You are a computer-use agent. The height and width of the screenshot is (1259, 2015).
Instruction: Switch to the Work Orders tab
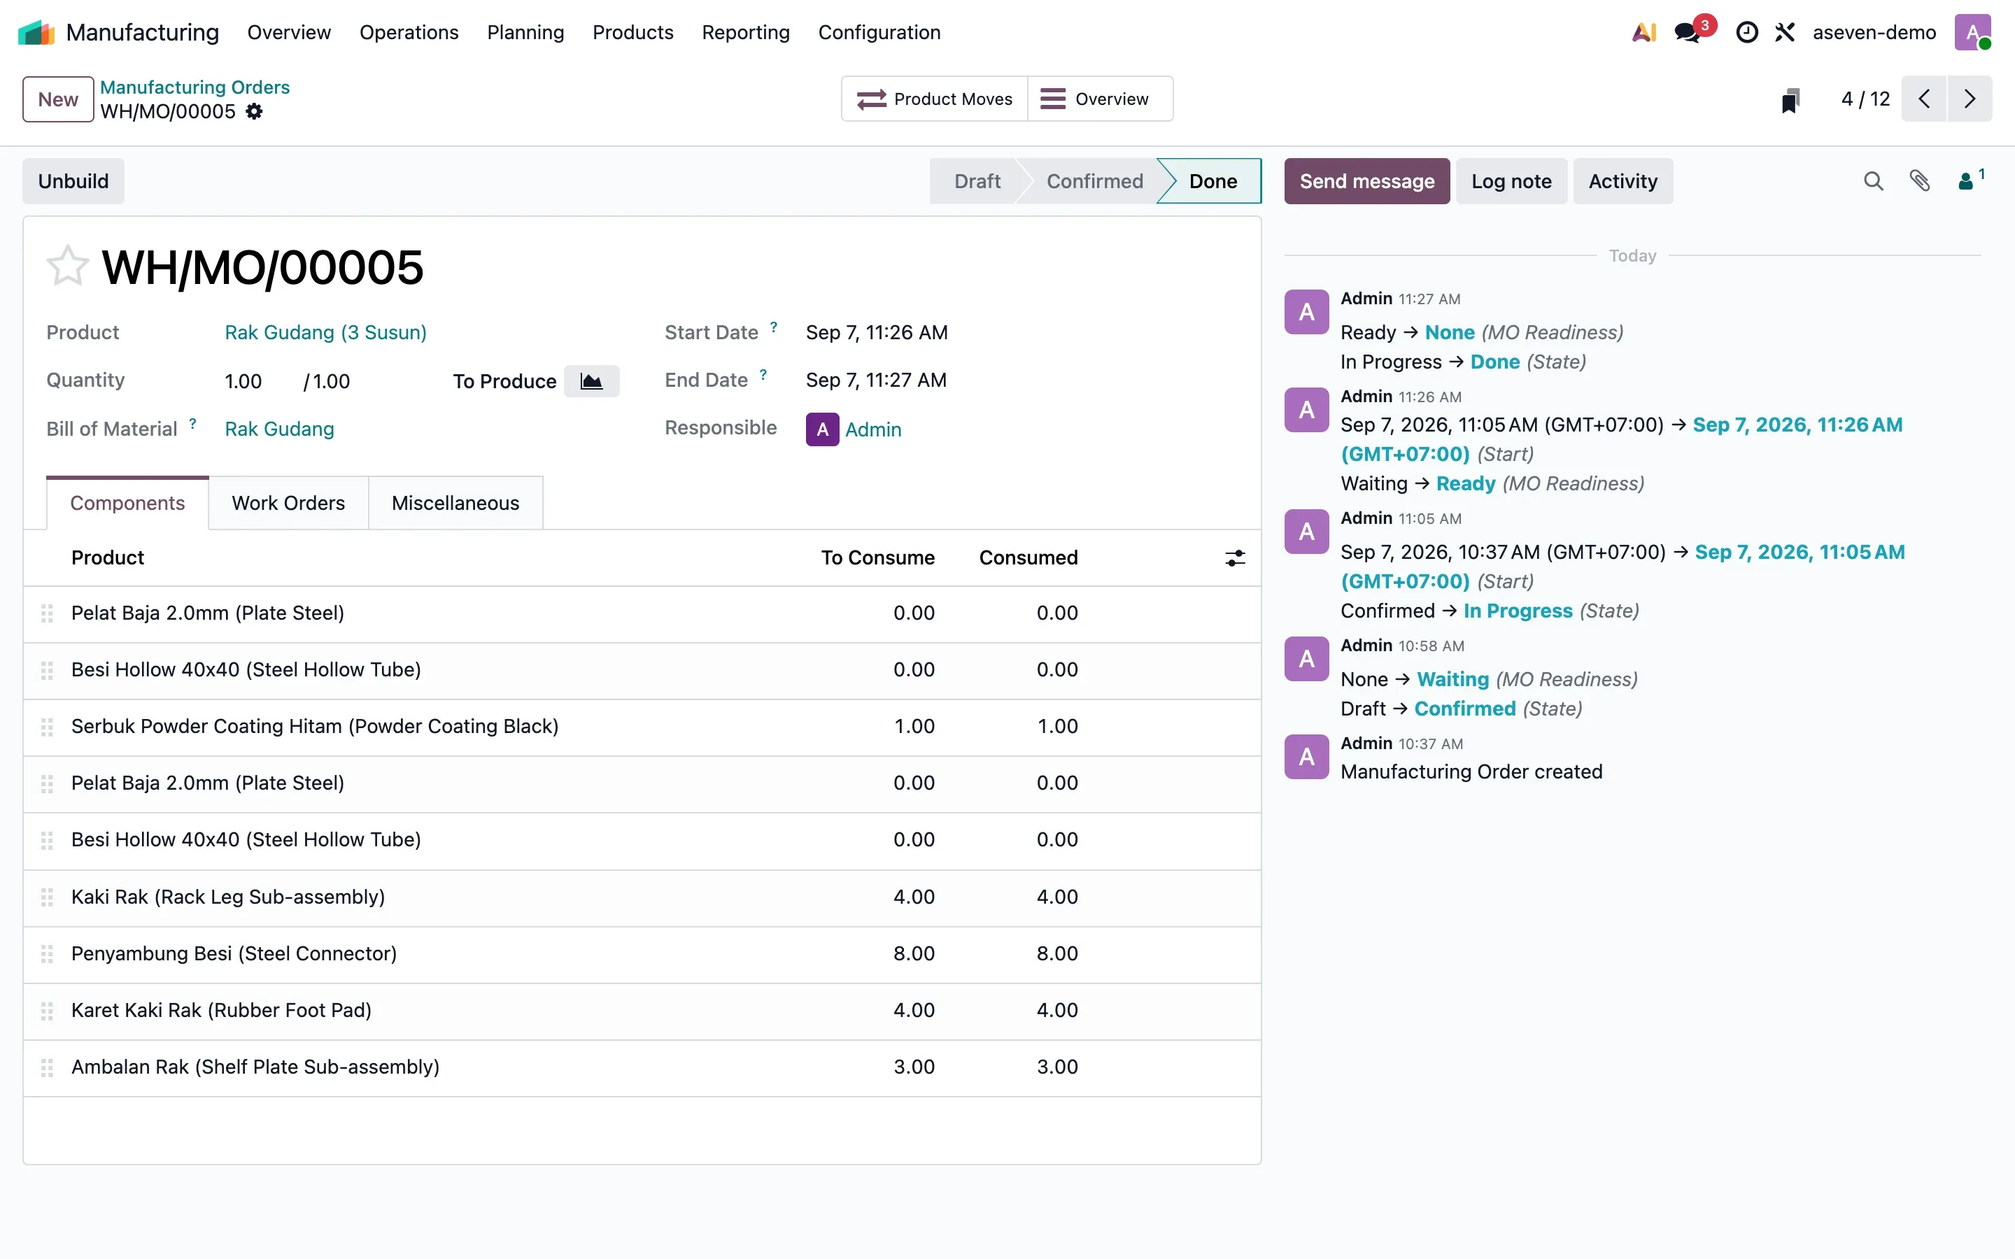pyautogui.click(x=288, y=503)
